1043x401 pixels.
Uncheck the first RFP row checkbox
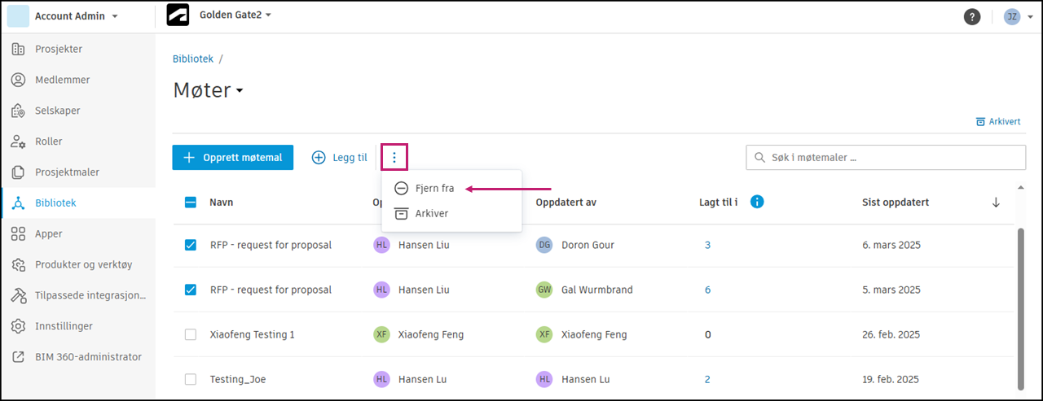click(191, 245)
